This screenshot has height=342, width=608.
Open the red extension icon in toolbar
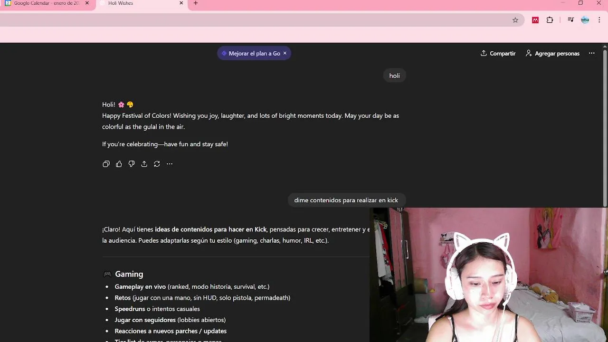click(535, 20)
